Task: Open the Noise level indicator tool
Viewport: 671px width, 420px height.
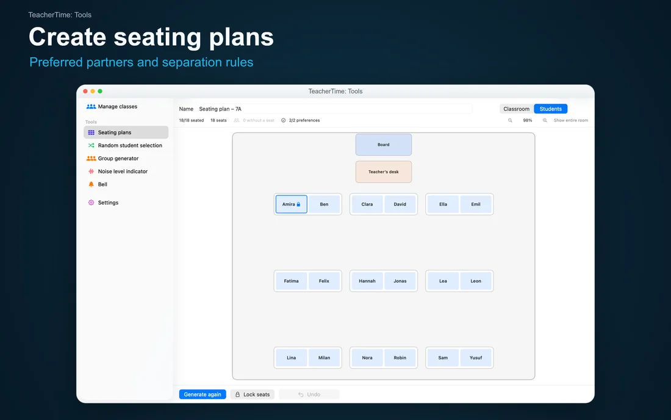Action: tap(123, 172)
